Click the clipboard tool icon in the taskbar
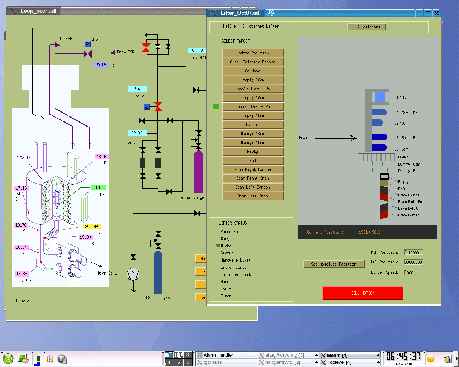 (x=50, y=359)
